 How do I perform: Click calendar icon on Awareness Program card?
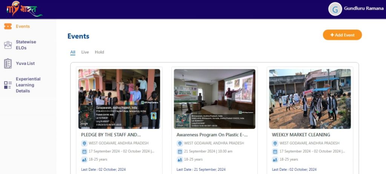[x=179, y=151]
